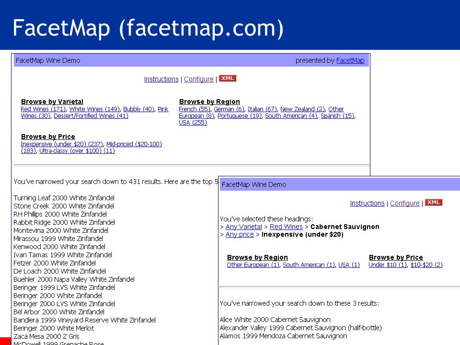
Task: Select USA (1) region link
Action: point(349,264)
